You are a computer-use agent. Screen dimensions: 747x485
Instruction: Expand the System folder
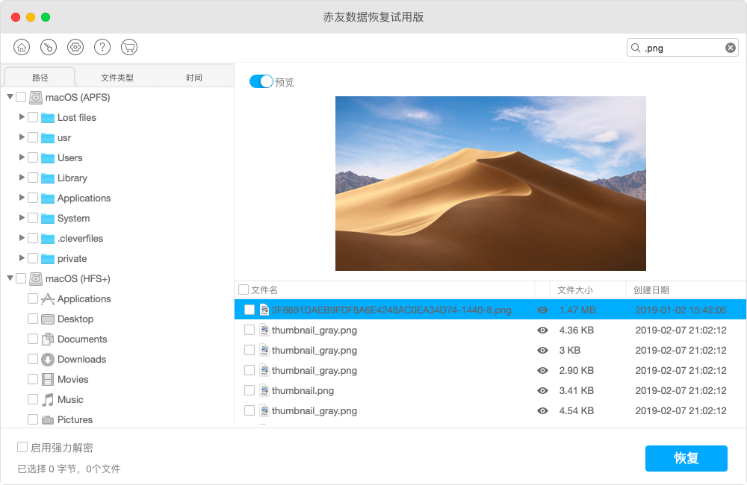tap(22, 218)
